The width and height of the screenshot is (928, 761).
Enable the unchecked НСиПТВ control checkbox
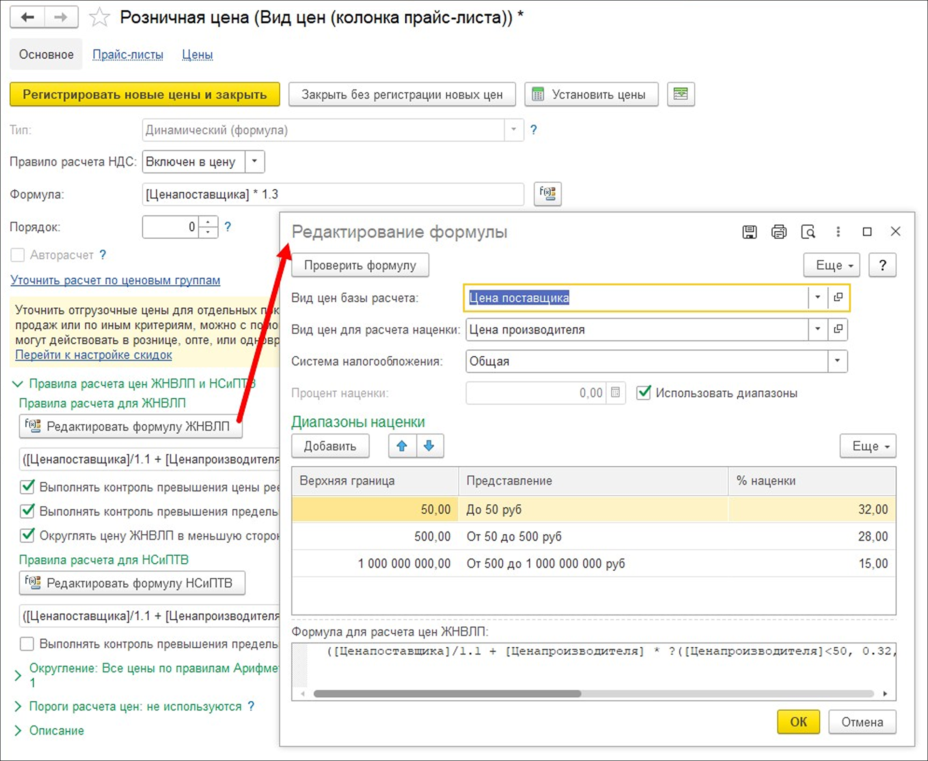(27, 643)
